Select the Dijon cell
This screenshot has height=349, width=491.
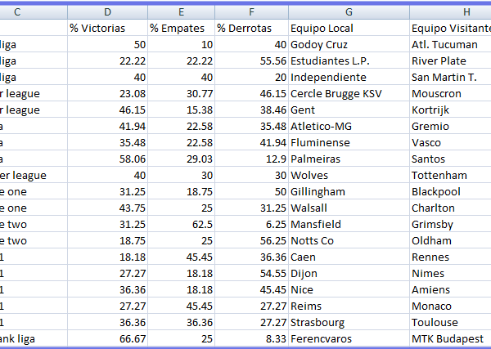pos(349,273)
